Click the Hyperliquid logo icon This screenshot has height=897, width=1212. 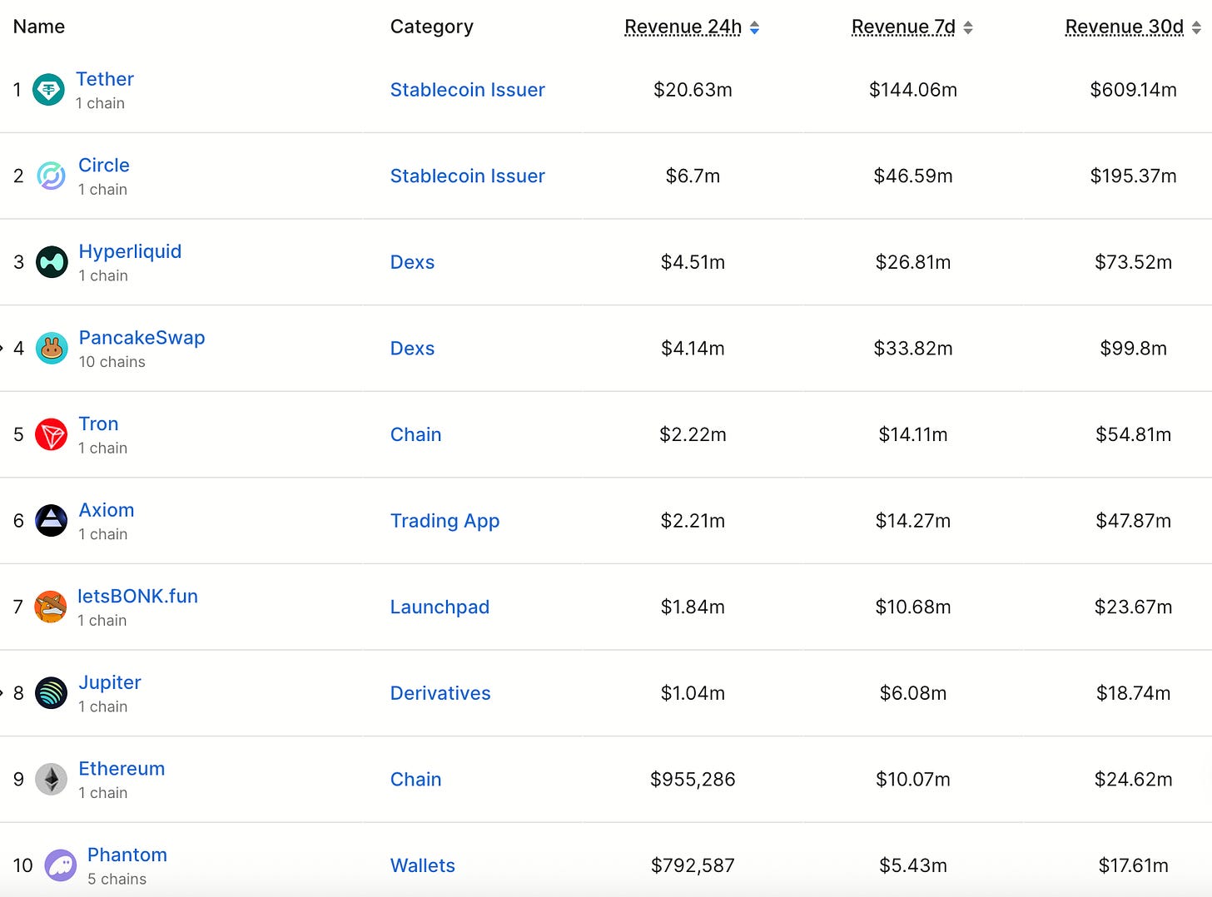(52, 262)
